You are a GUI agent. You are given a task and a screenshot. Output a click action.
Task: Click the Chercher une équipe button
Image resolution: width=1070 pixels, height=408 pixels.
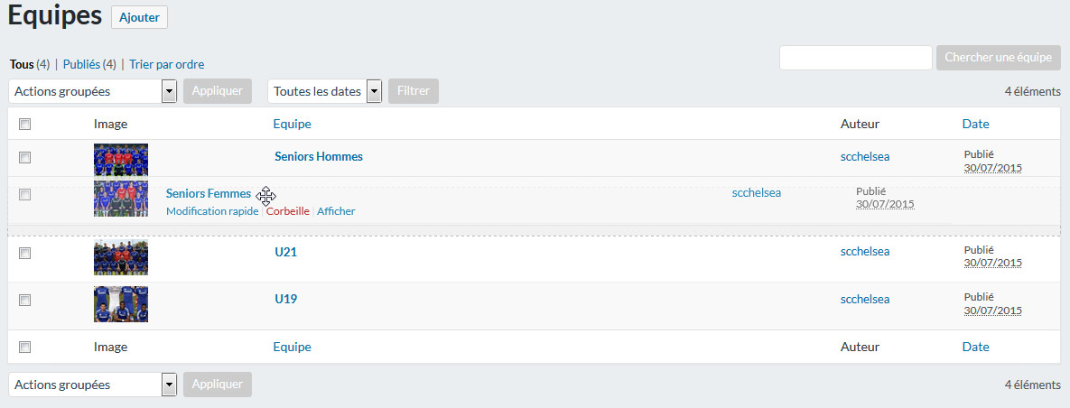[x=999, y=57]
